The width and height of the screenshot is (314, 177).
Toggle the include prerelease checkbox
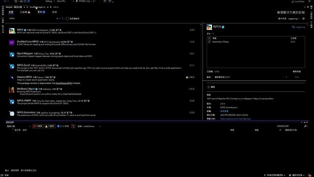coord(67,19)
